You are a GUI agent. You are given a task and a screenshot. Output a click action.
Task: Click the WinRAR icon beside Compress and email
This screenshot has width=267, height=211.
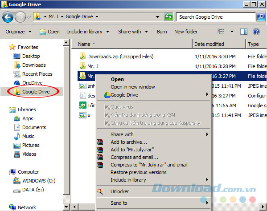pyautogui.click(x=100, y=157)
